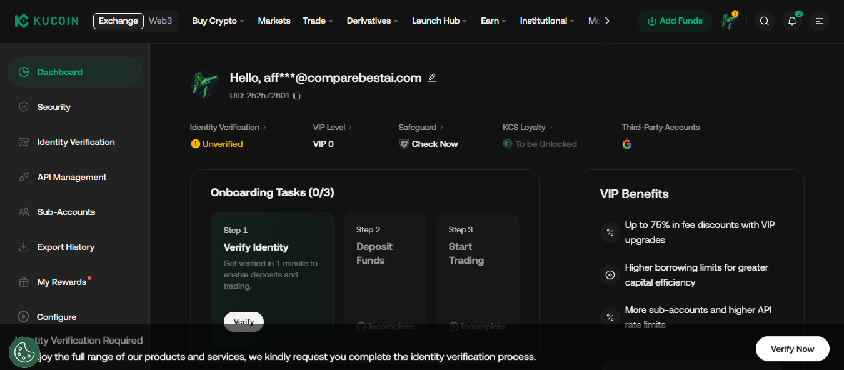Screen dimensions: 844x370
Task: Click the VIP Benefits heading
Action: (x=634, y=194)
